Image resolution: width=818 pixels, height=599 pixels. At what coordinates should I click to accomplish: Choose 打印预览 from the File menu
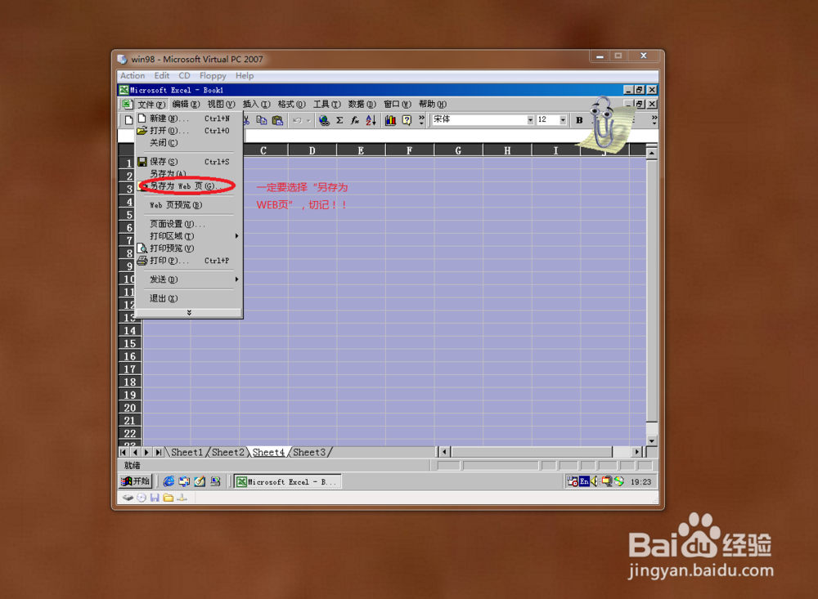tap(189, 248)
